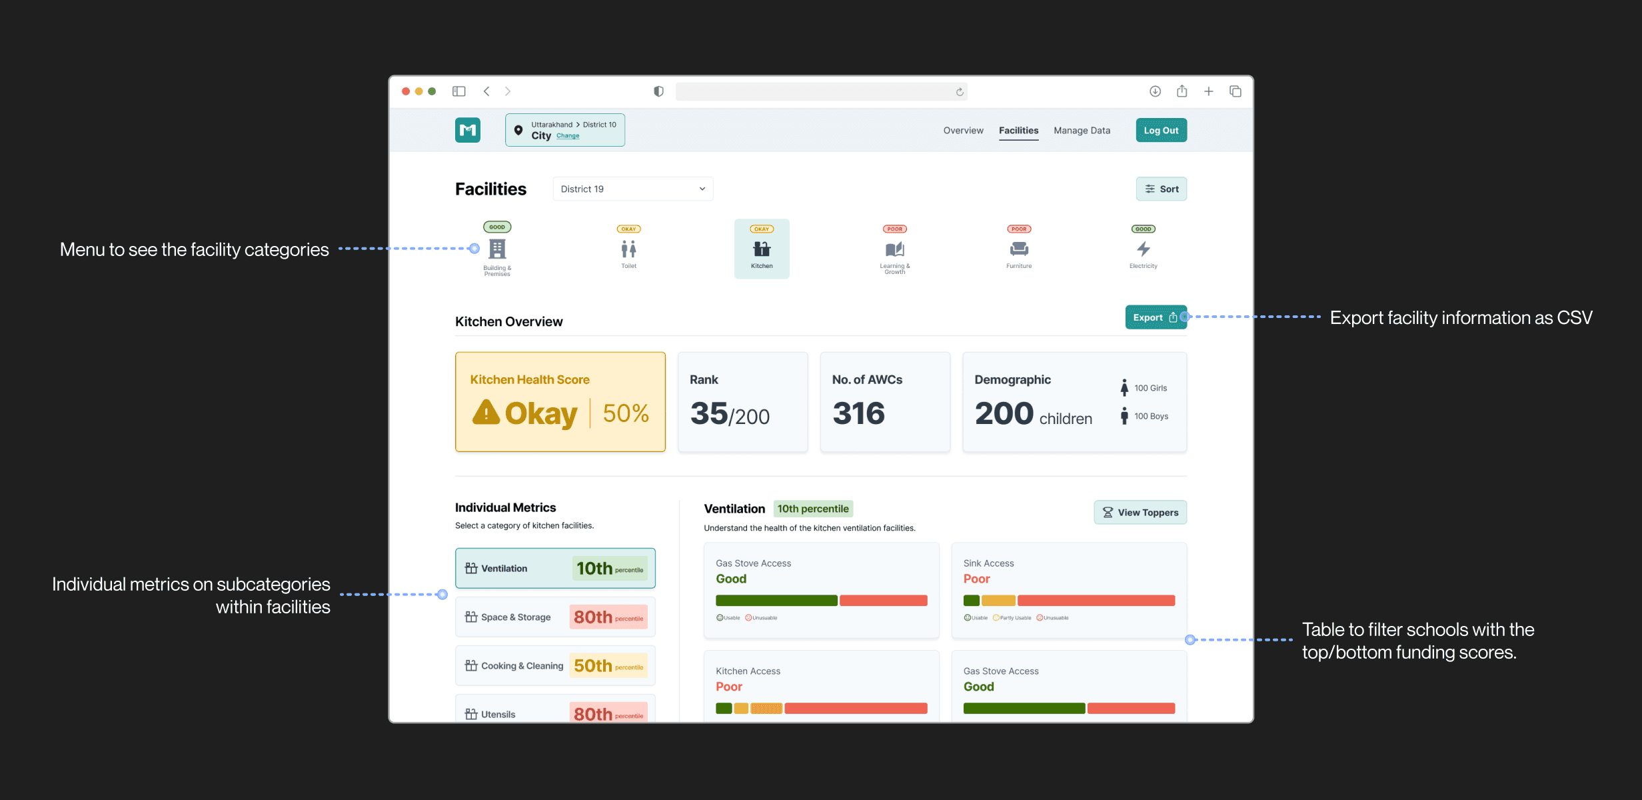Click the Kitchen Overview heading
This screenshot has height=800, width=1642.
tap(508, 321)
